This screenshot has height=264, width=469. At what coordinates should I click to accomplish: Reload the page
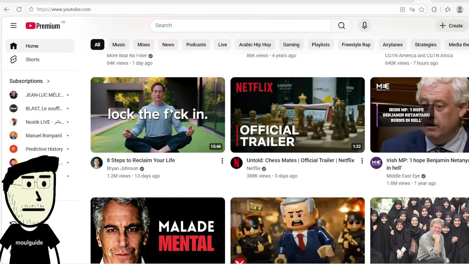pos(19,9)
